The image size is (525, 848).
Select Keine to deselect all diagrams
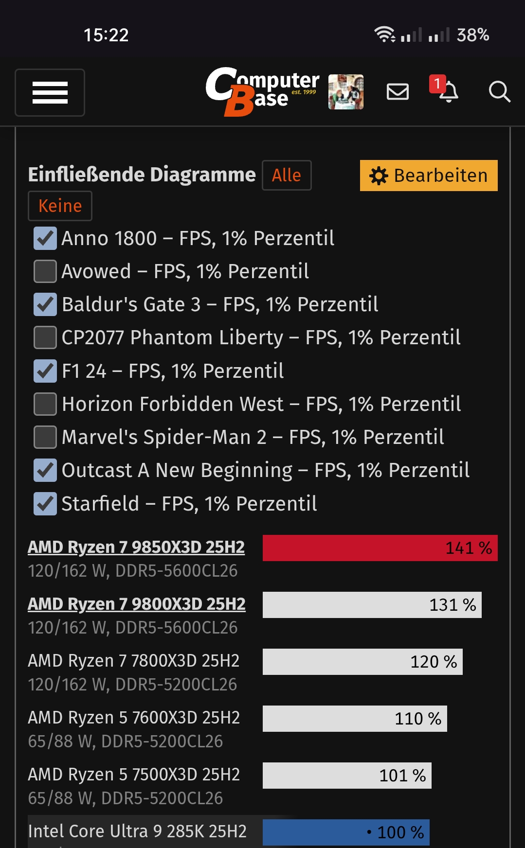(x=59, y=206)
